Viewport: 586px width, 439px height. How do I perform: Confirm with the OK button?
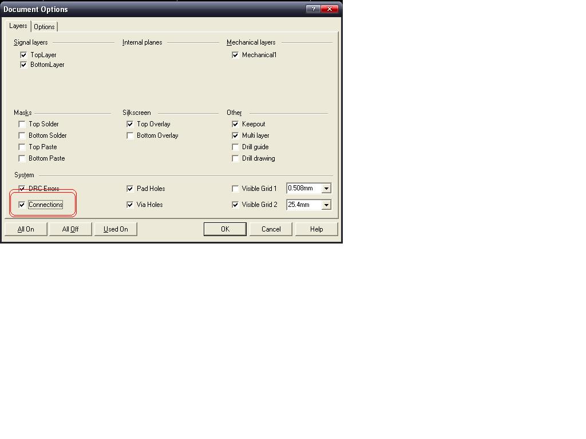tap(225, 229)
